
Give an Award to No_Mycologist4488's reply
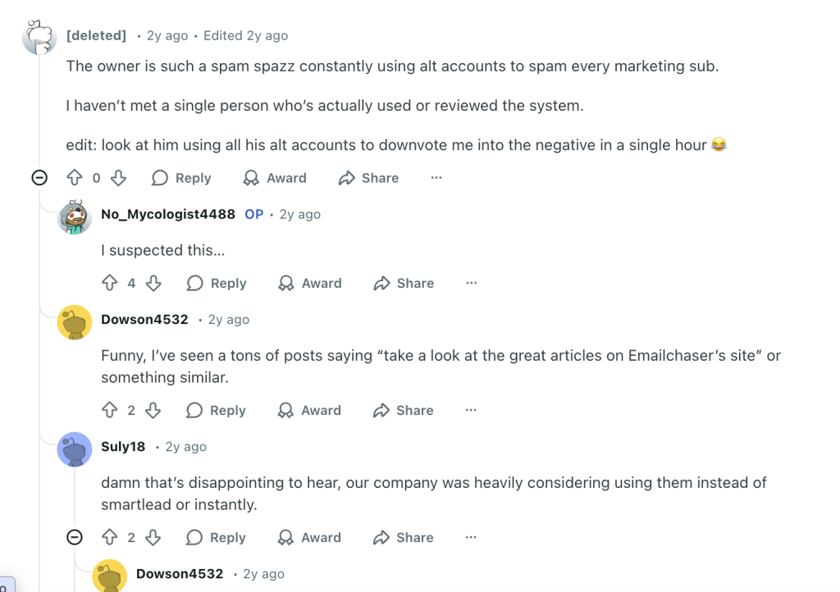(309, 283)
